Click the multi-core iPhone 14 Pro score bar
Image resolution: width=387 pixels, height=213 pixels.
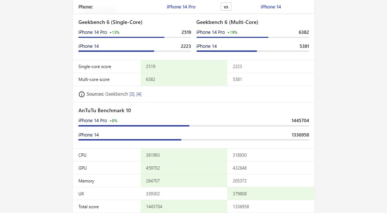click(x=253, y=38)
